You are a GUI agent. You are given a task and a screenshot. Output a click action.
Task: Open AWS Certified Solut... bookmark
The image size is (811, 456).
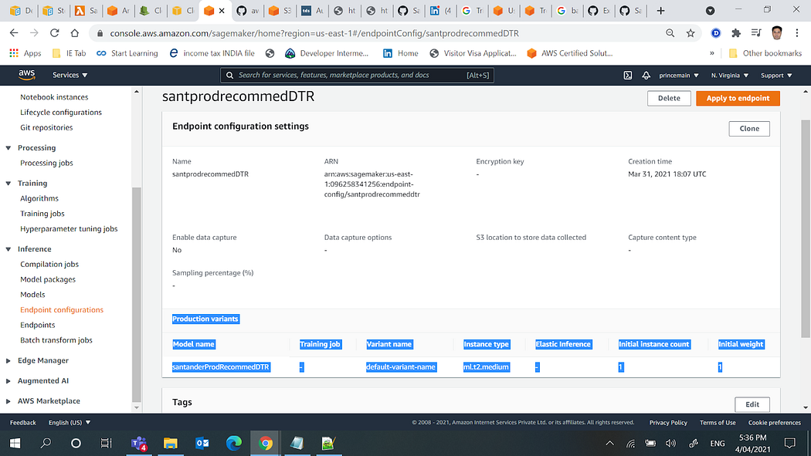569,53
